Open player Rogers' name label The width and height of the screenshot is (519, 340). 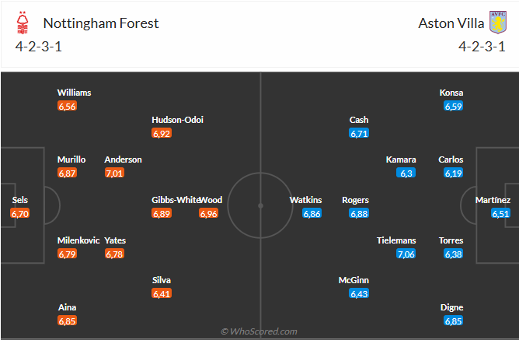click(355, 200)
